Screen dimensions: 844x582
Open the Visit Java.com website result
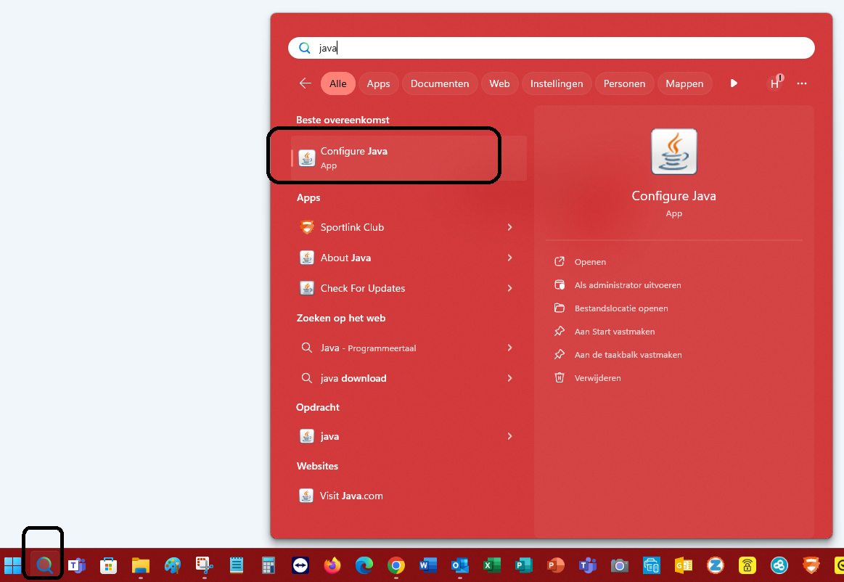[x=409, y=496]
